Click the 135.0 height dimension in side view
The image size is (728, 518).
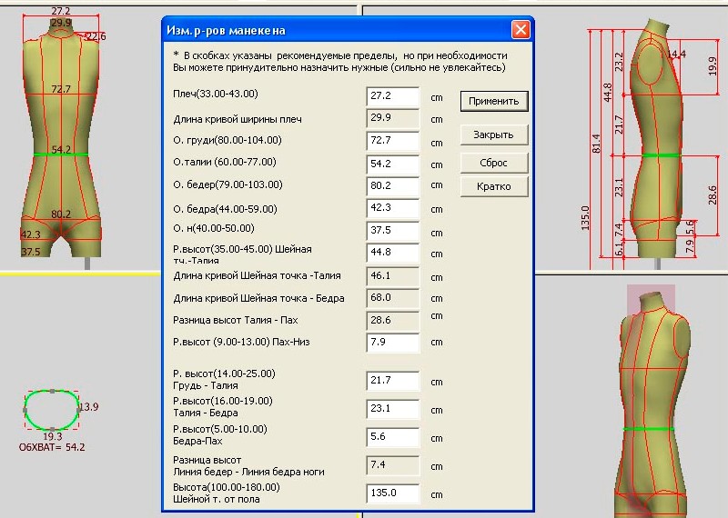coord(585,218)
